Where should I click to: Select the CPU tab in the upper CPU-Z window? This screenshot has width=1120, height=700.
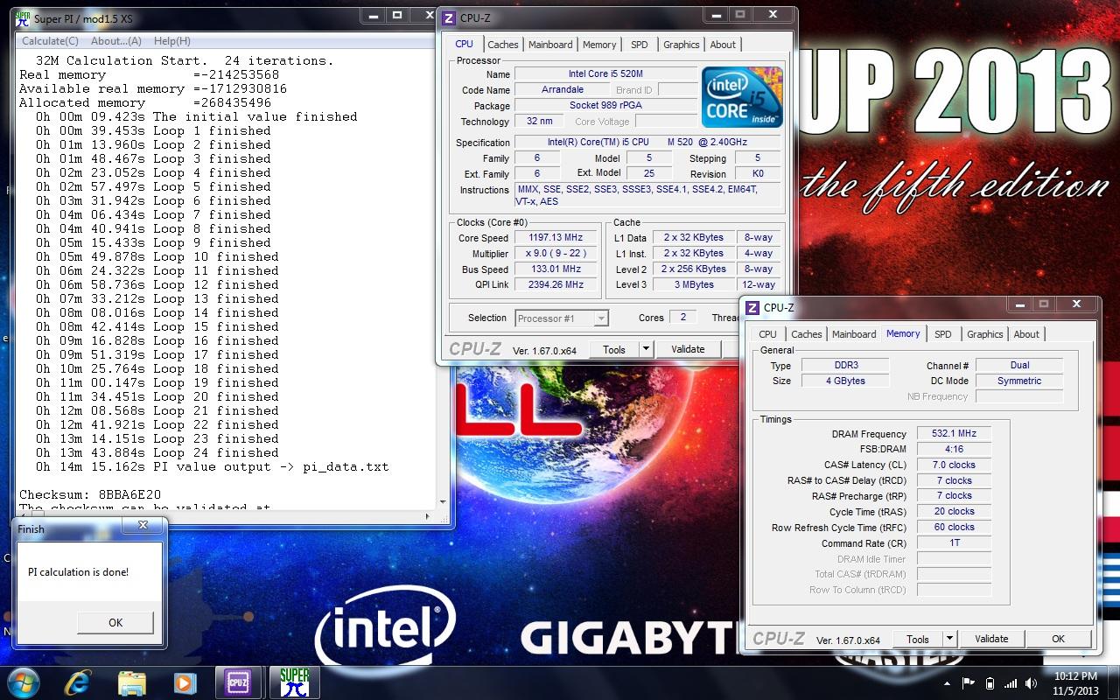tap(465, 44)
